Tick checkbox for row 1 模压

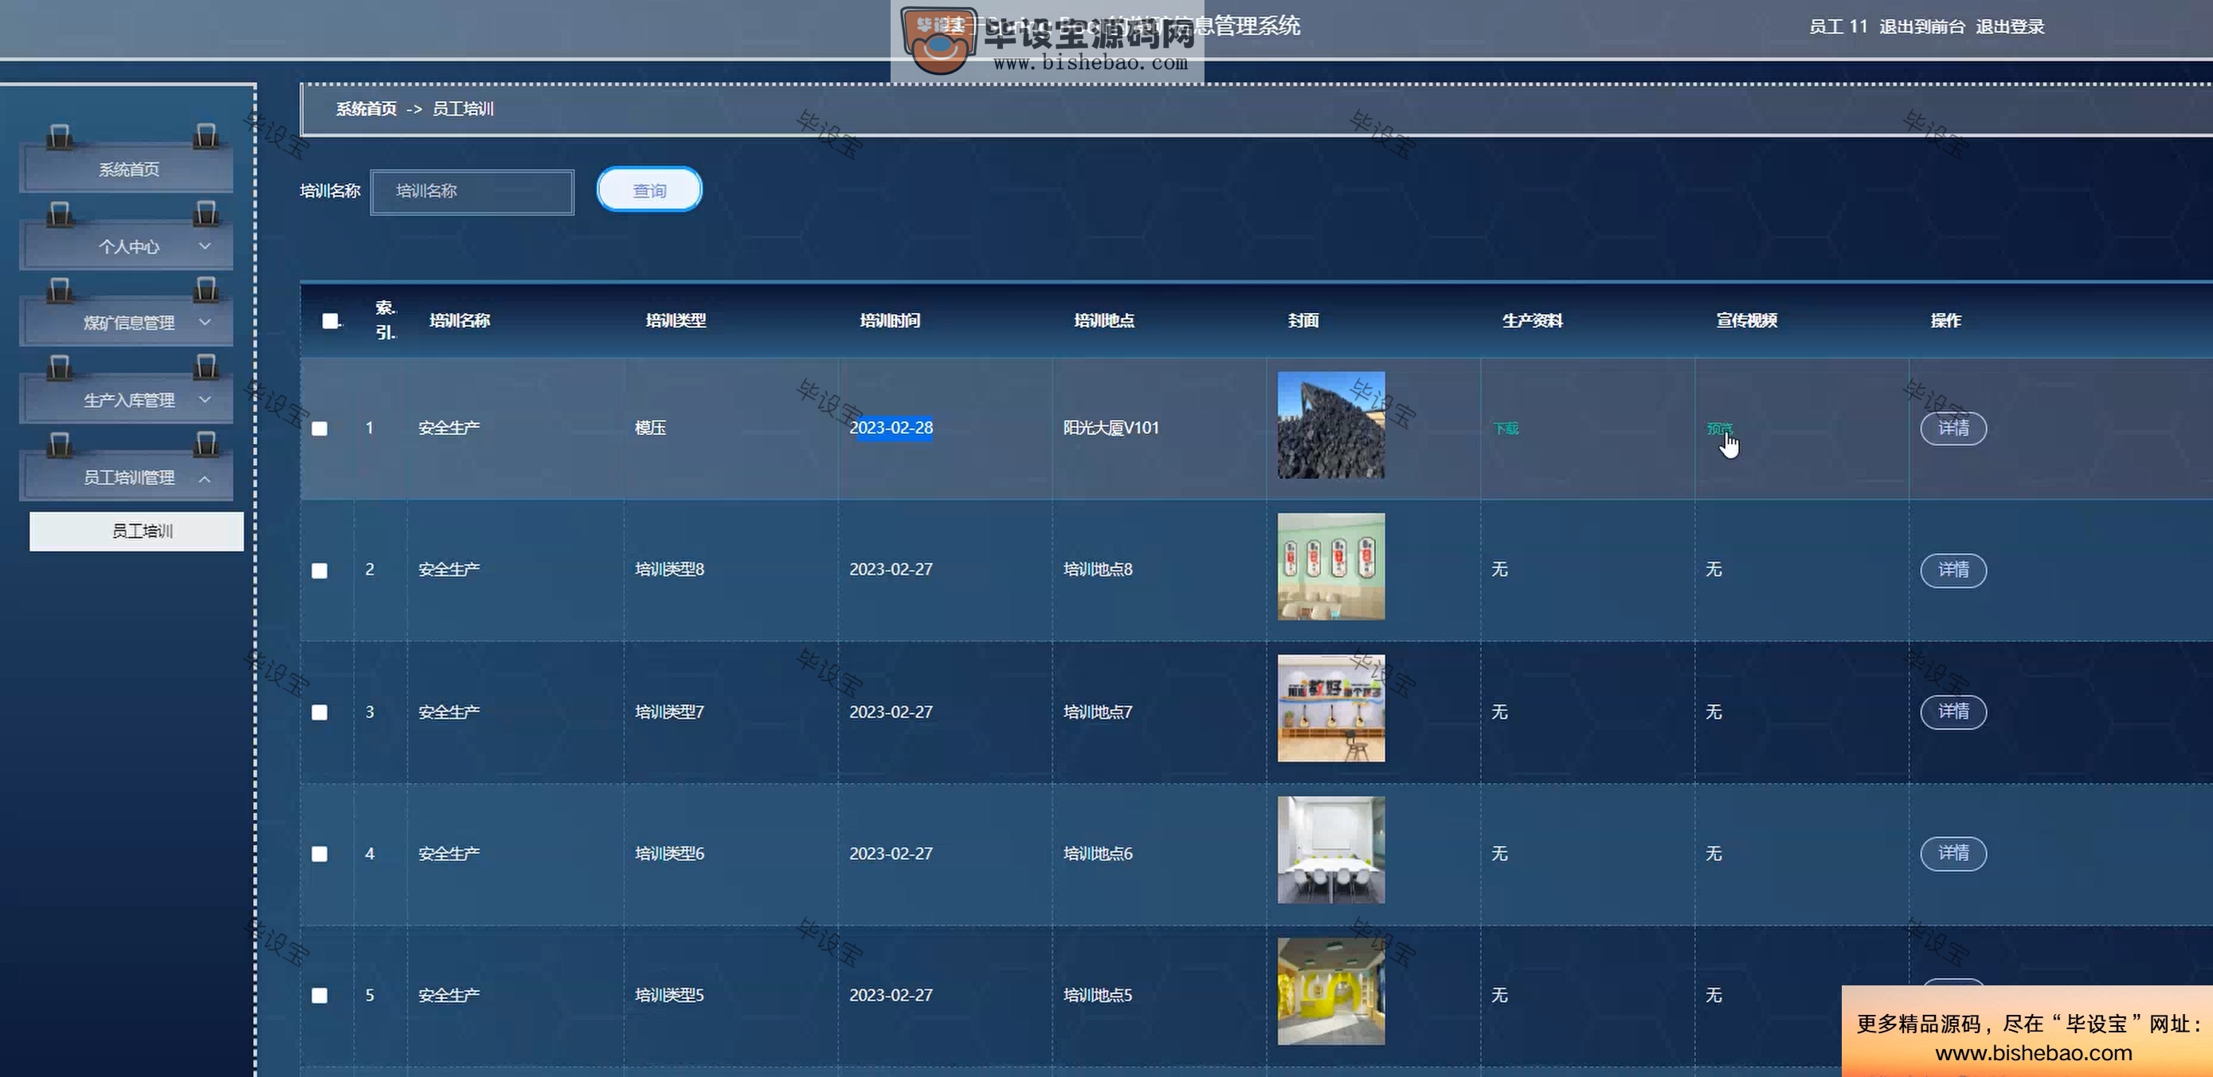tap(319, 428)
